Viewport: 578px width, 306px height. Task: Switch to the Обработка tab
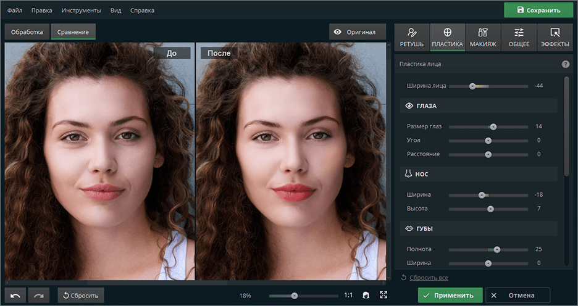(27, 32)
